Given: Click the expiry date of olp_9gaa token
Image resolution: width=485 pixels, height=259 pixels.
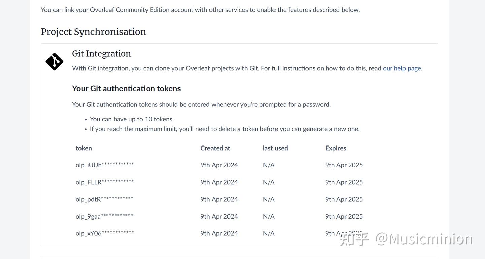Looking at the screenshot, I should point(344,216).
